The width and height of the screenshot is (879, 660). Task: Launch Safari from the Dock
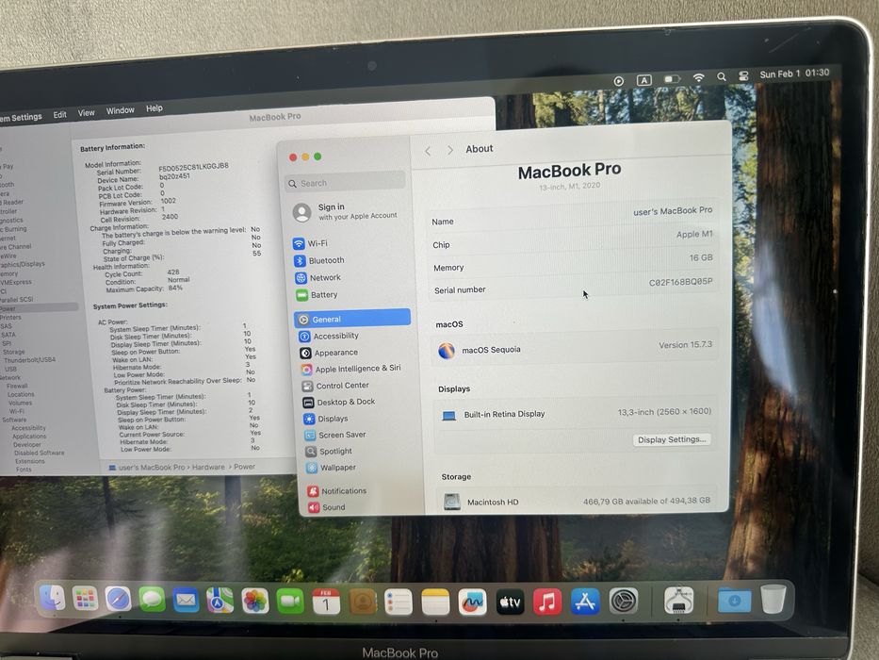[x=119, y=600]
